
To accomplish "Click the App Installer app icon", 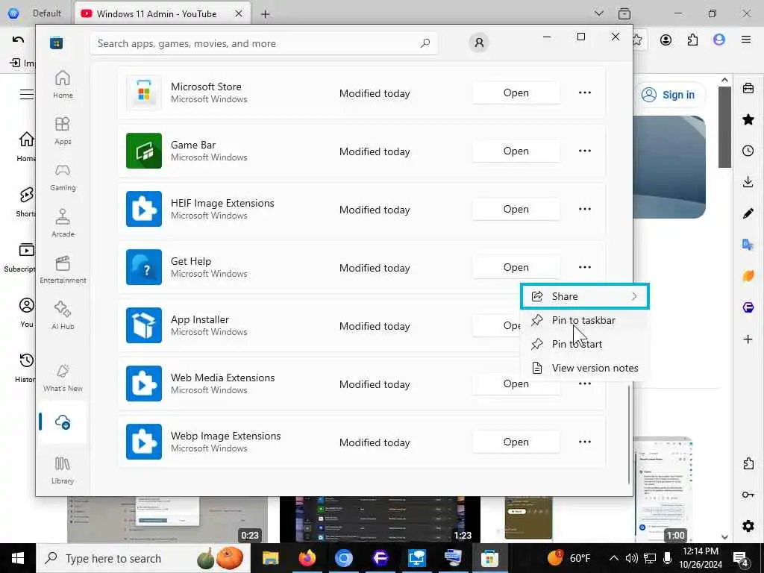I will (x=144, y=325).
